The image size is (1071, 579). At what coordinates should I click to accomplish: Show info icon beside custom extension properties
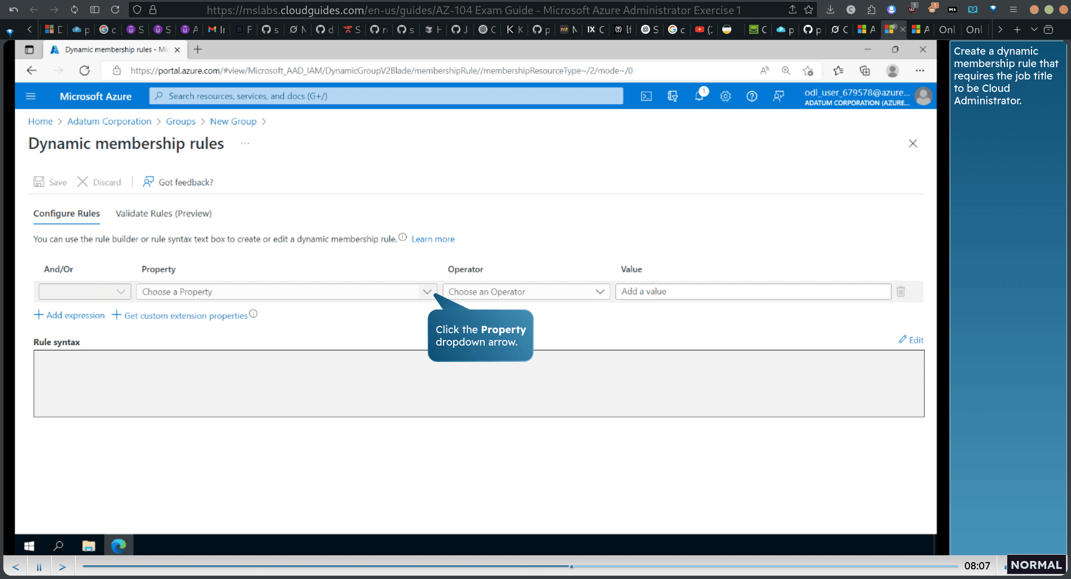coord(253,314)
